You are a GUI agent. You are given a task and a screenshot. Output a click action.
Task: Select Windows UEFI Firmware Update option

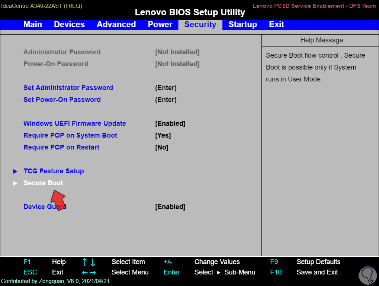point(75,123)
